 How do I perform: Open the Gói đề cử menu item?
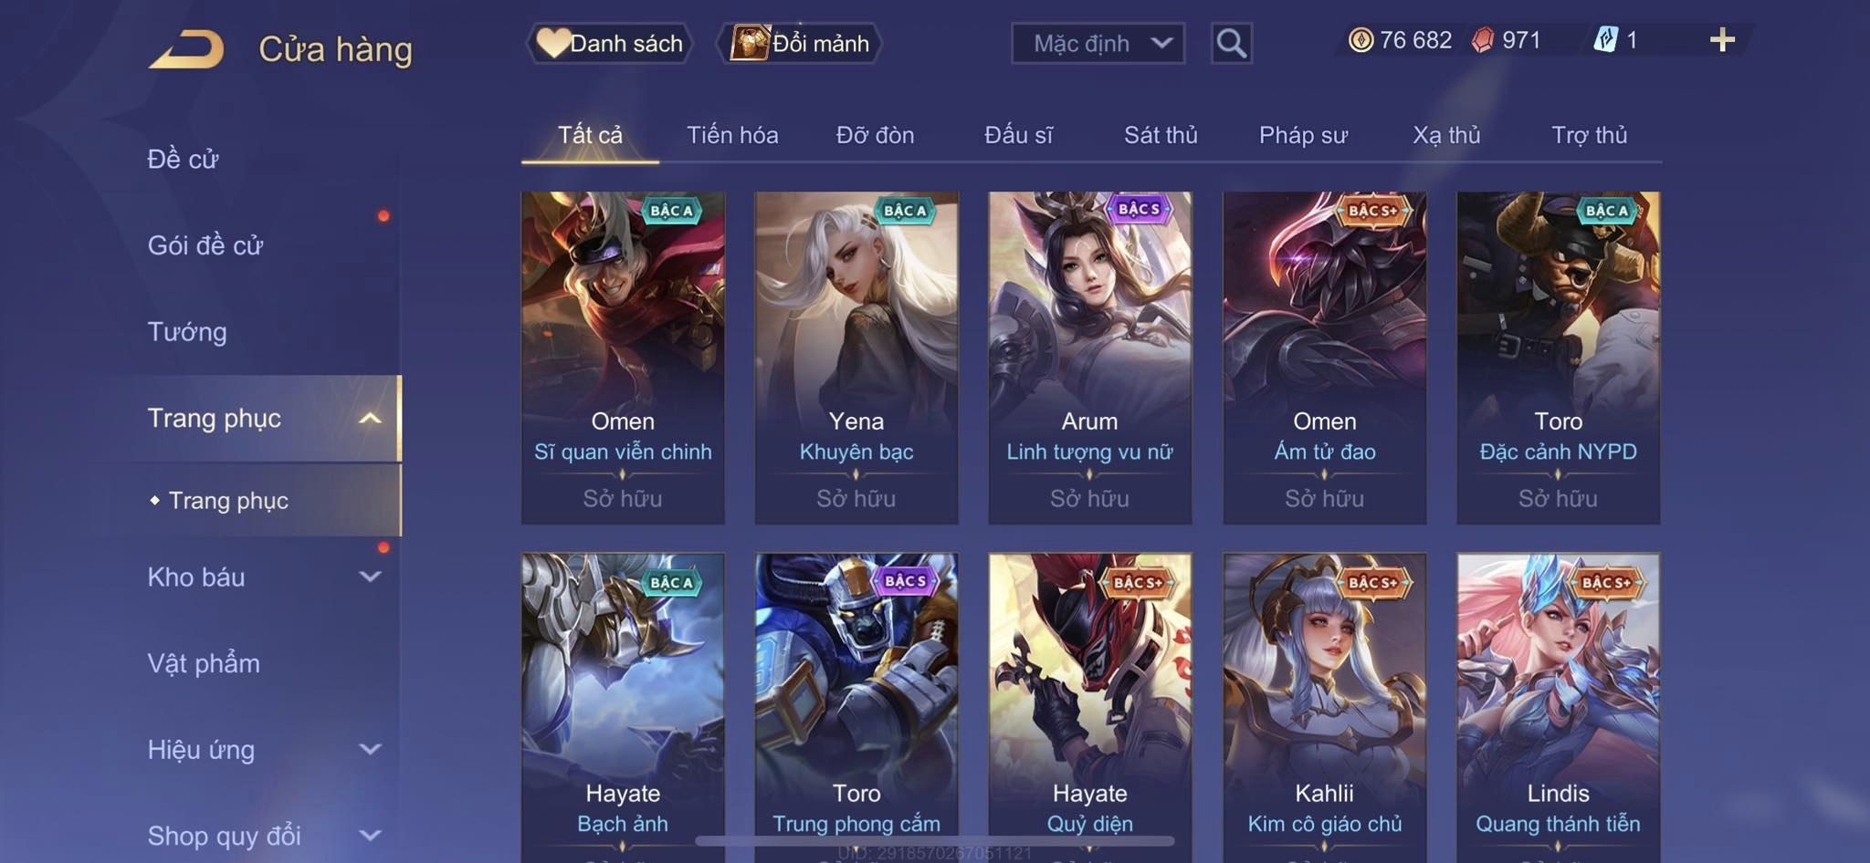pos(205,245)
